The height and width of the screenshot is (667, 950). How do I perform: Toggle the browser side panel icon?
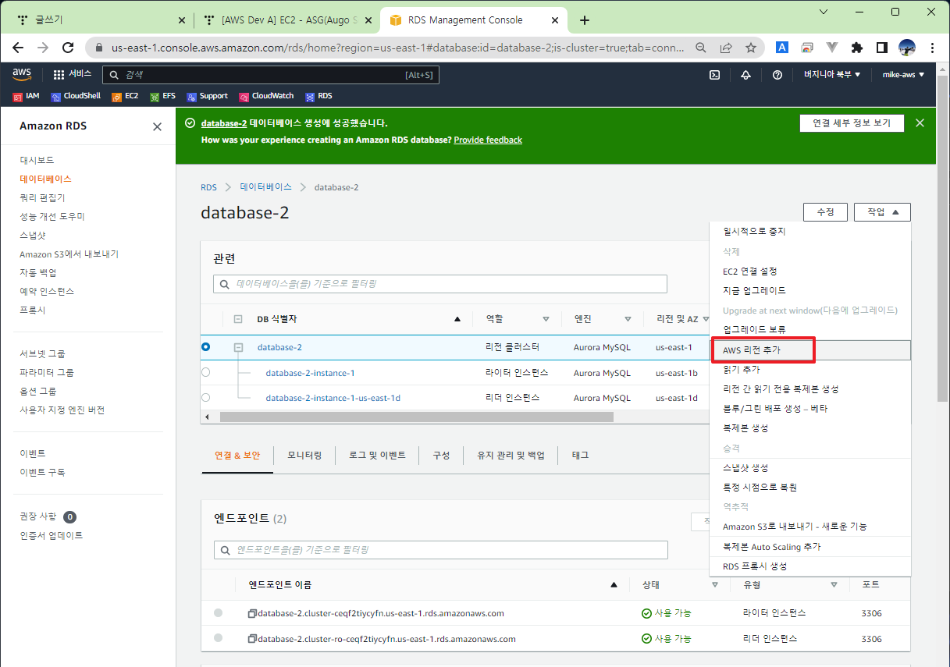pyautogui.click(x=881, y=48)
